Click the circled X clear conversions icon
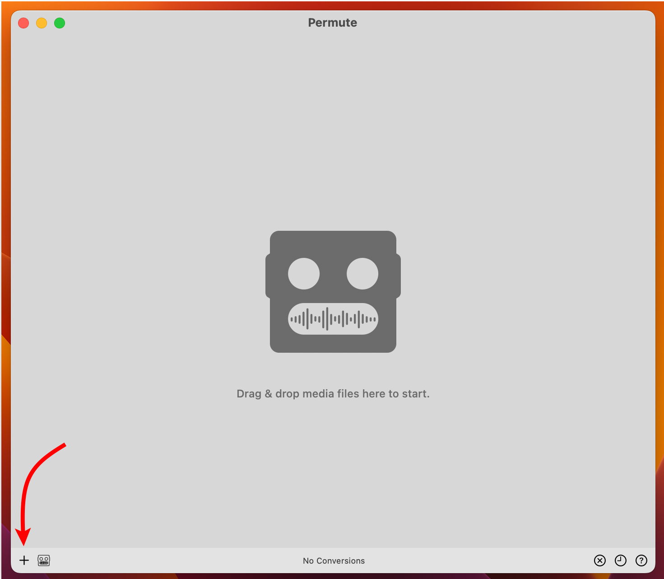This screenshot has height=579, width=664. [x=600, y=560]
